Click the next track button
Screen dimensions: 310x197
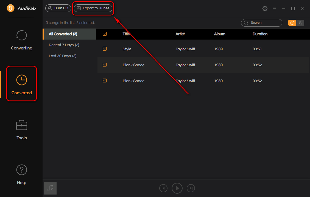coord(191,188)
